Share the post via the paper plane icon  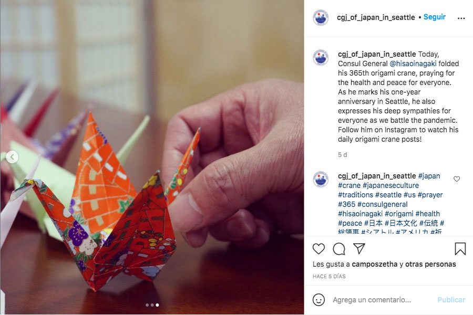(359, 249)
